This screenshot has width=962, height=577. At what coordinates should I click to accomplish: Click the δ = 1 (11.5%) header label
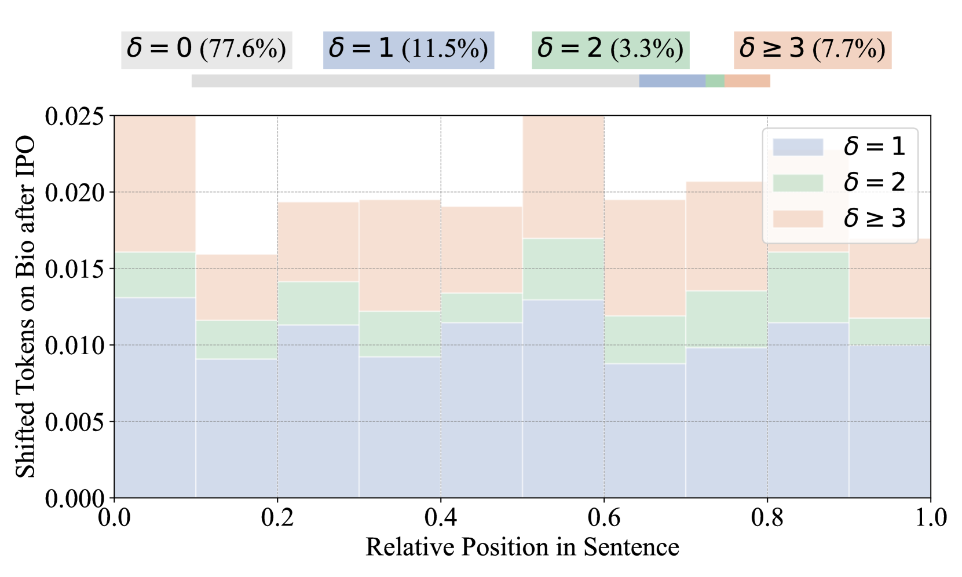408,50
